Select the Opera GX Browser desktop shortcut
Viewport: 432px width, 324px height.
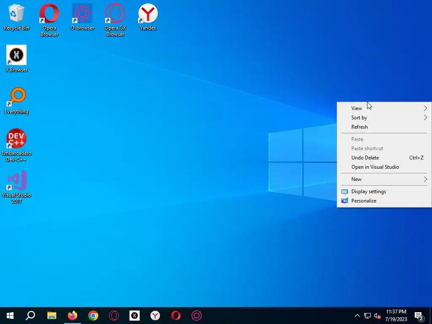[115, 20]
